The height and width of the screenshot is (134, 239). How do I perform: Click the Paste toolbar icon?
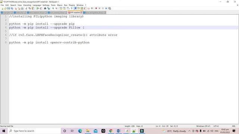[x=33, y=8]
